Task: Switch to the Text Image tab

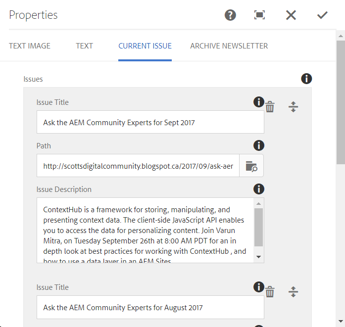Action: coord(30,46)
